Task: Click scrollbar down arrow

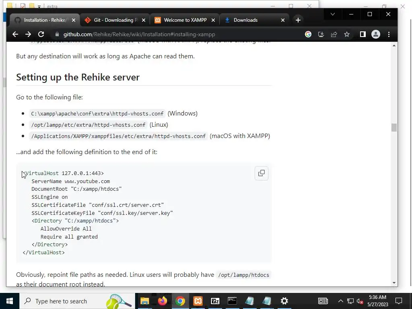Action: coord(394,283)
